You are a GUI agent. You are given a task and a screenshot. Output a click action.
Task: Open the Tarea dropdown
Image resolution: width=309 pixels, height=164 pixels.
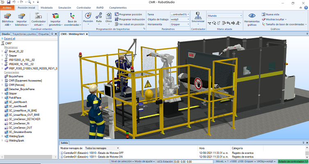pyautogui.click(x=180, y=14)
